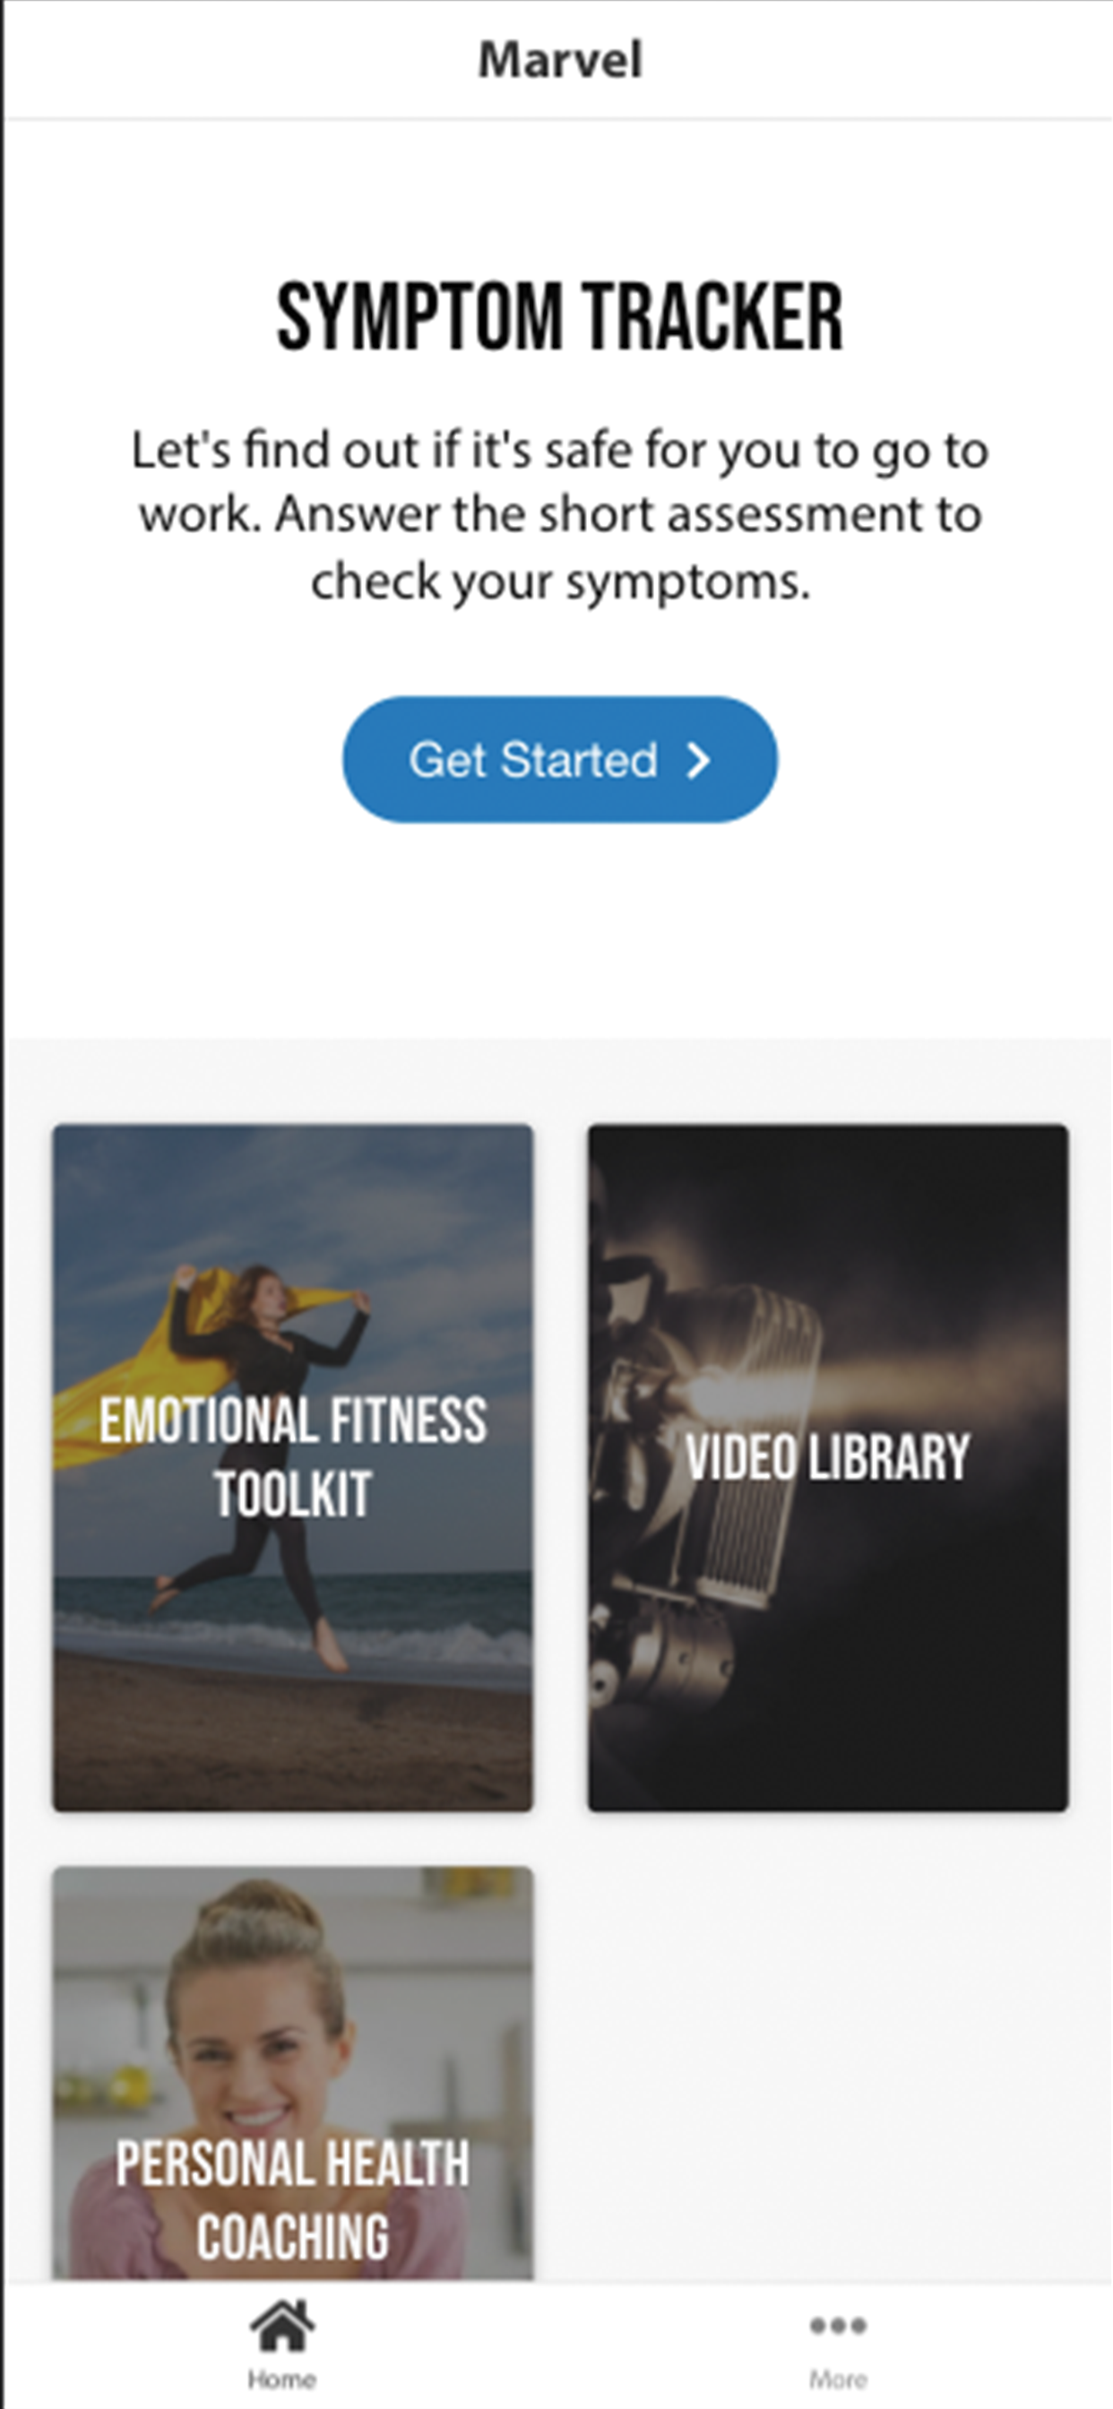This screenshot has height=2409, width=1113.
Task: Open the Emotional Fitness Toolkit card
Action: tap(293, 1468)
